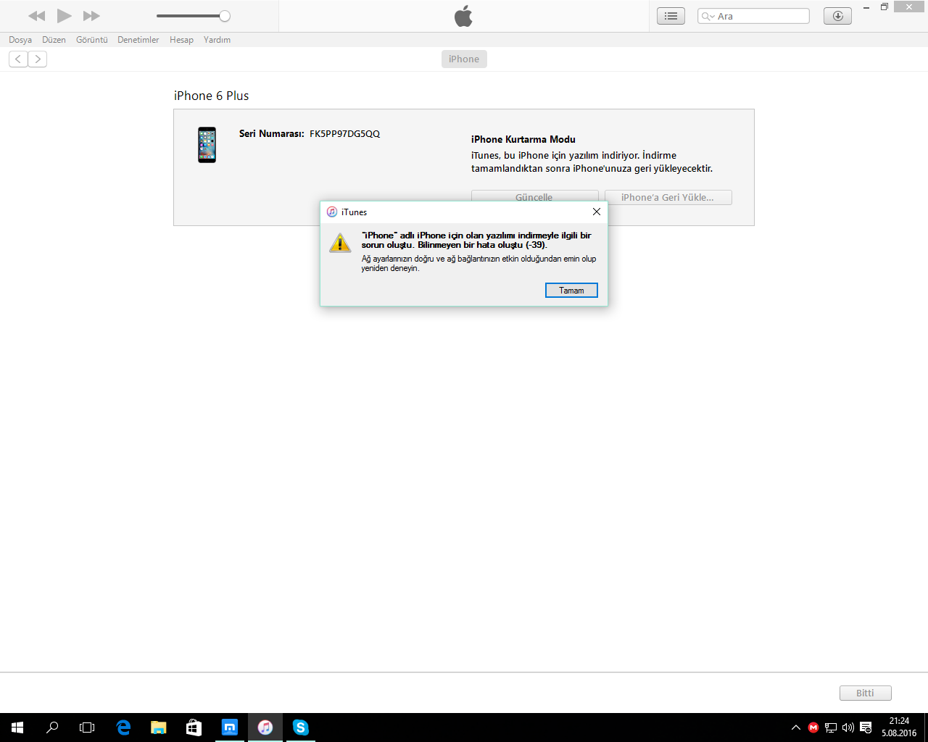Launch Microsoft Edge from taskbar
This screenshot has width=928, height=742.
123,728
